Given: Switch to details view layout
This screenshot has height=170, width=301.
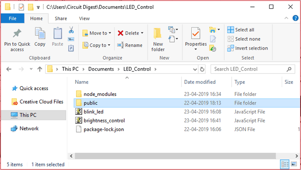Looking at the screenshot, I should click(285, 164).
